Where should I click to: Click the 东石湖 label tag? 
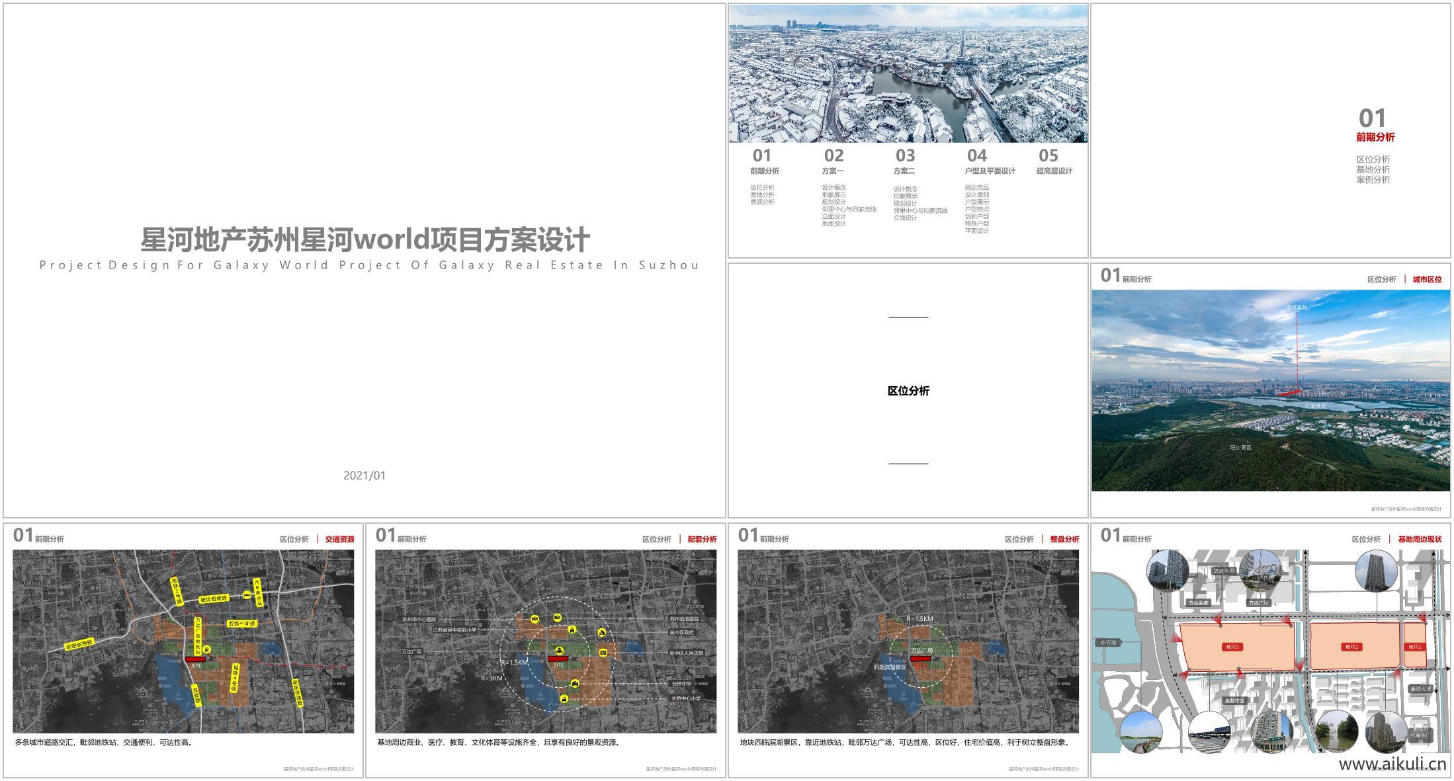[x=1109, y=642]
